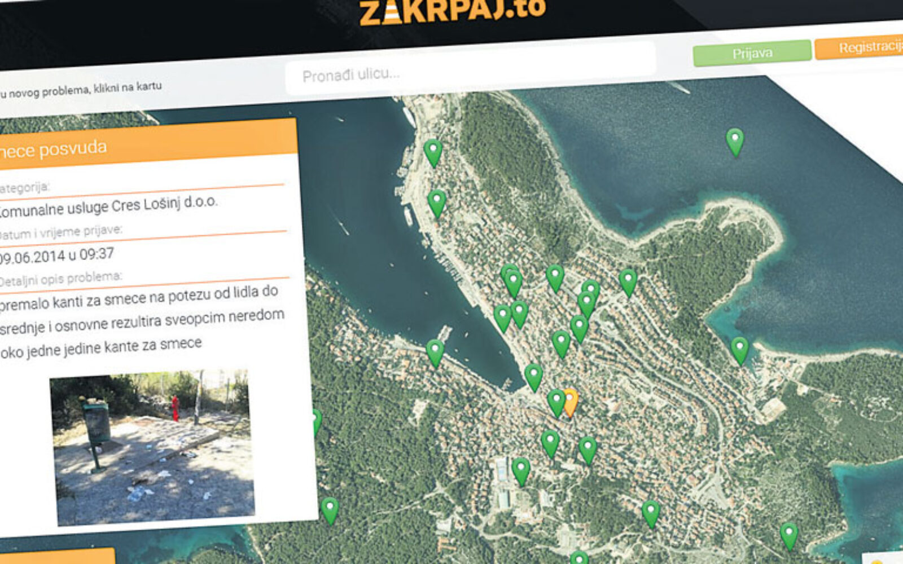Select pin partly hidden behind info panel
Viewport: 903px width, 564px height.
point(316,422)
